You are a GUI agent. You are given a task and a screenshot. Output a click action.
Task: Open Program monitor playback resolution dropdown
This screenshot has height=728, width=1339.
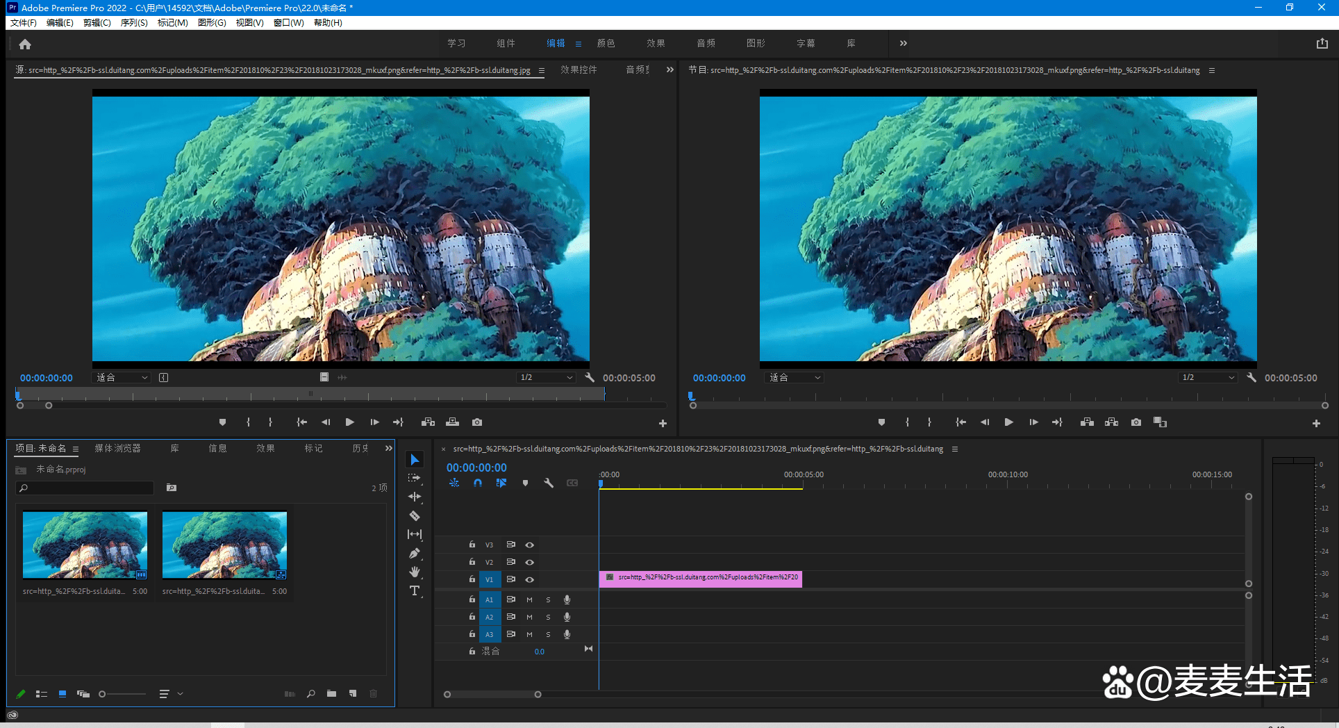pyautogui.click(x=1208, y=377)
